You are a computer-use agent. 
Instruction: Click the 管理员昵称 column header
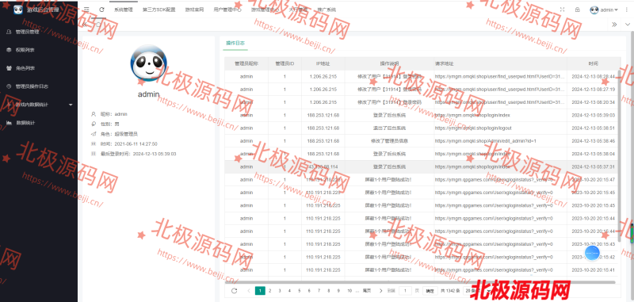[x=246, y=63]
